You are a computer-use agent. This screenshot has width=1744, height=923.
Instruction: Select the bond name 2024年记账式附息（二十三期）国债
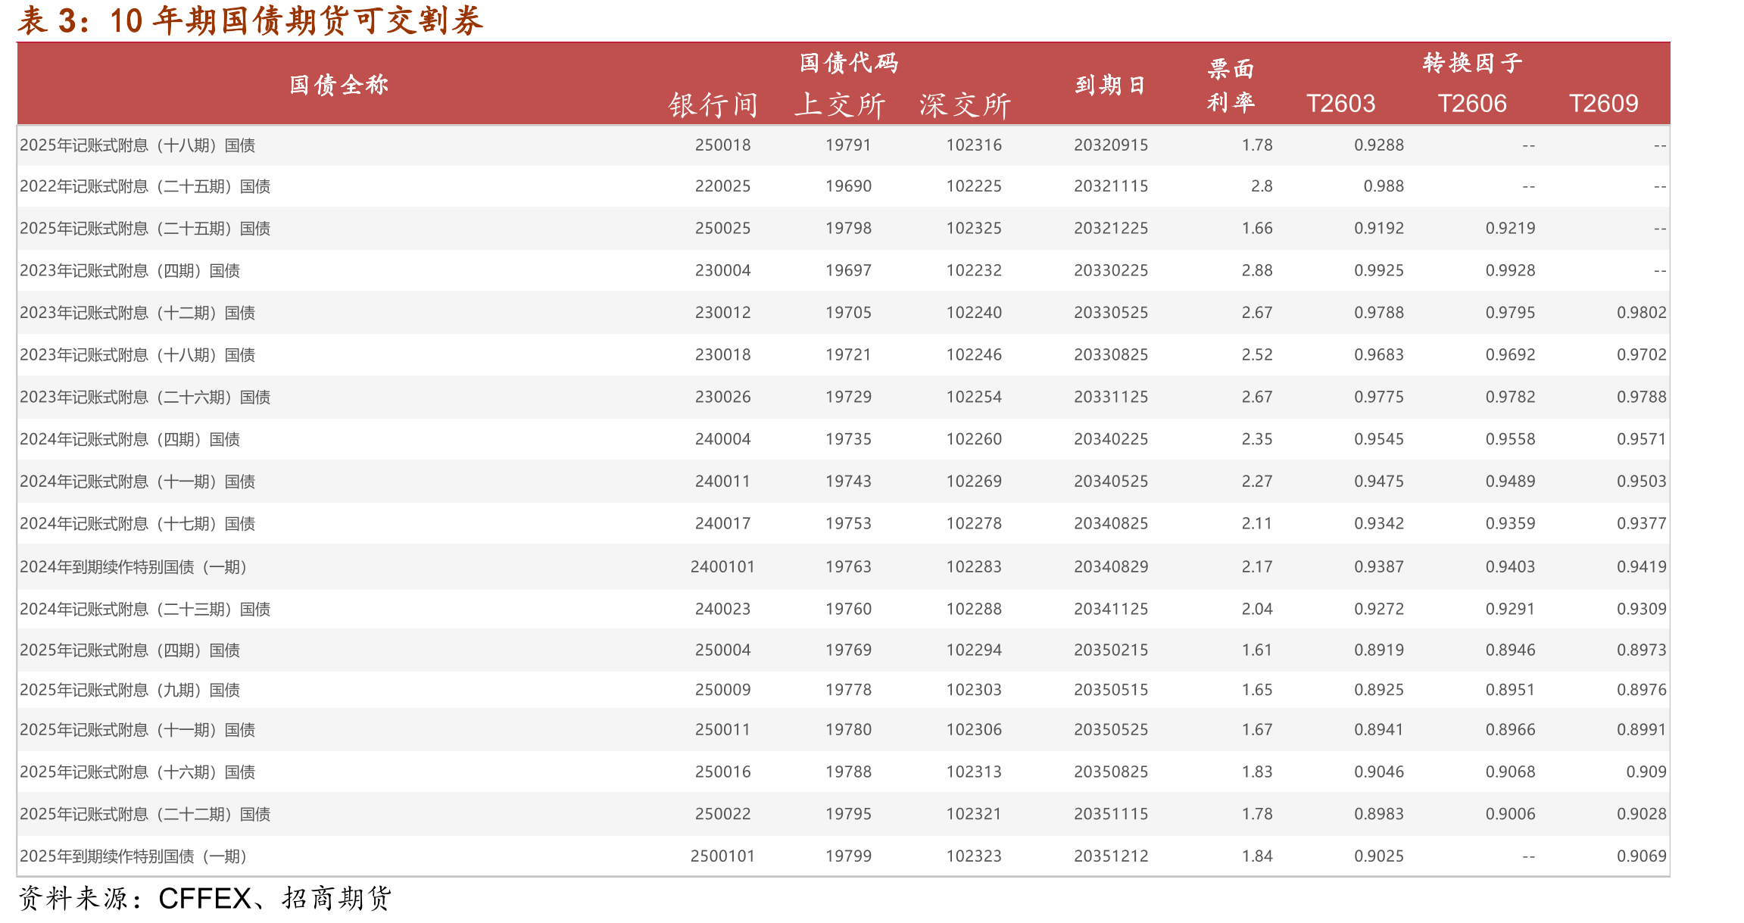click(x=145, y=609)
